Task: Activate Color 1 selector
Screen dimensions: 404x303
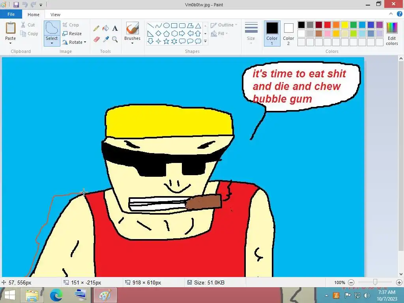Action: (x=272, y=34)
